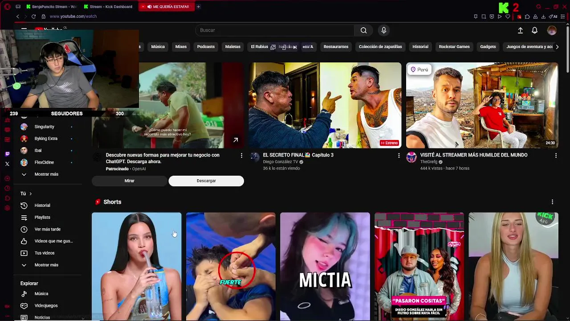Screen dimensions: 570x321
Task: Open the Opera menu logo icon
Action: click(7, 7)
